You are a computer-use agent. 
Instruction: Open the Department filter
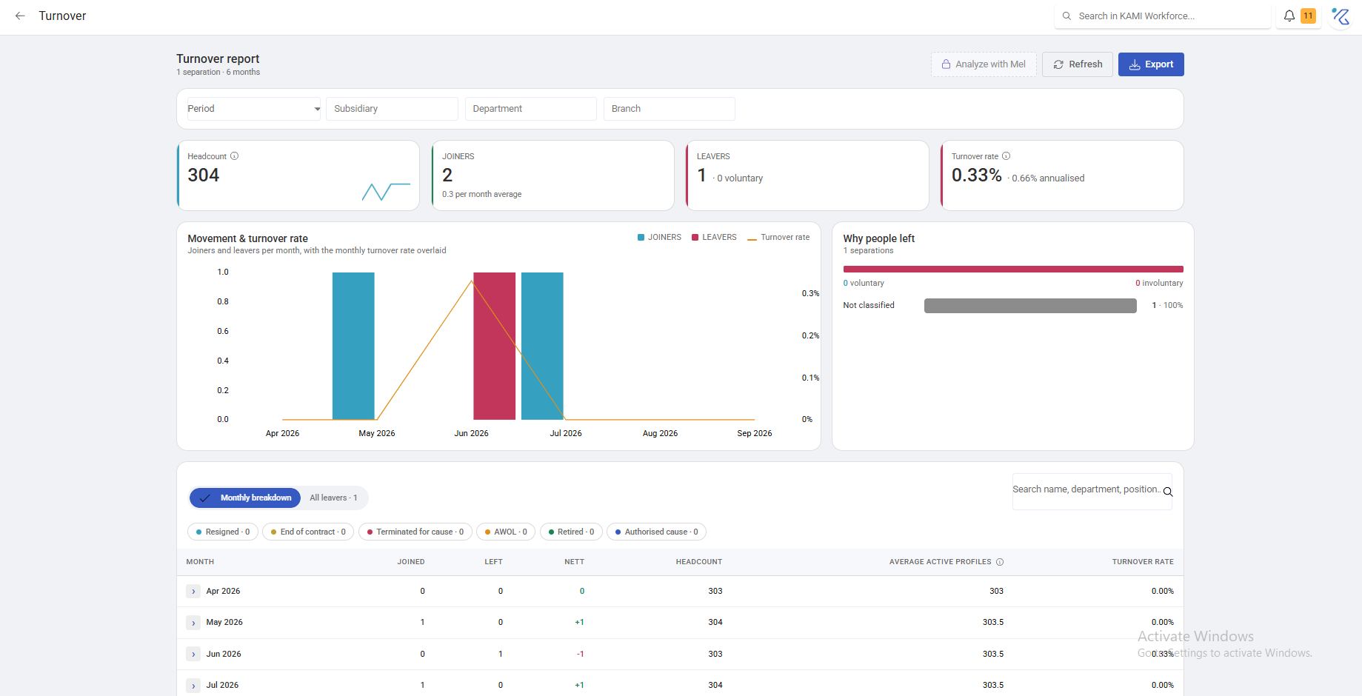point(530,109)
